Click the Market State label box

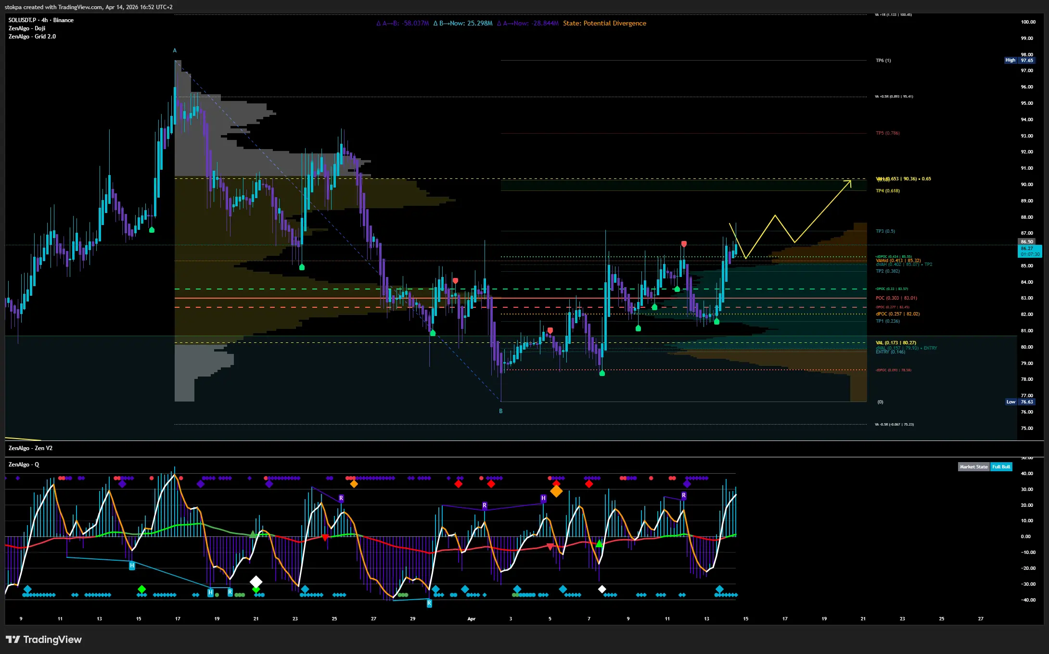(973, 467)
